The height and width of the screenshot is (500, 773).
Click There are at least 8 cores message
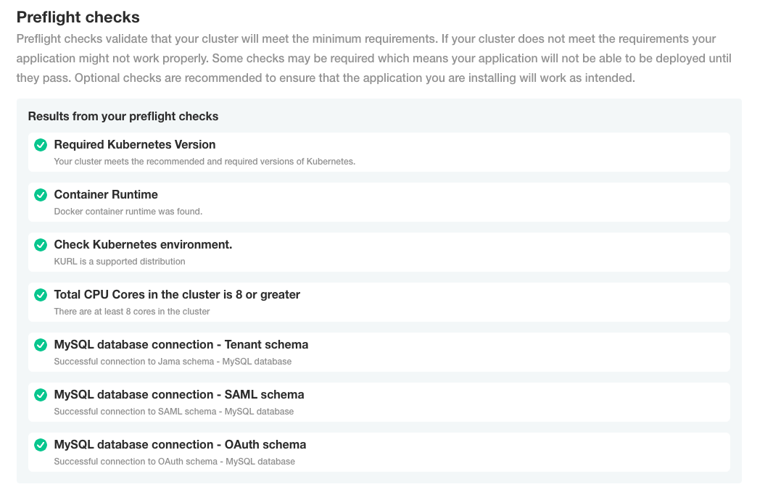click(x=132, y=312)
